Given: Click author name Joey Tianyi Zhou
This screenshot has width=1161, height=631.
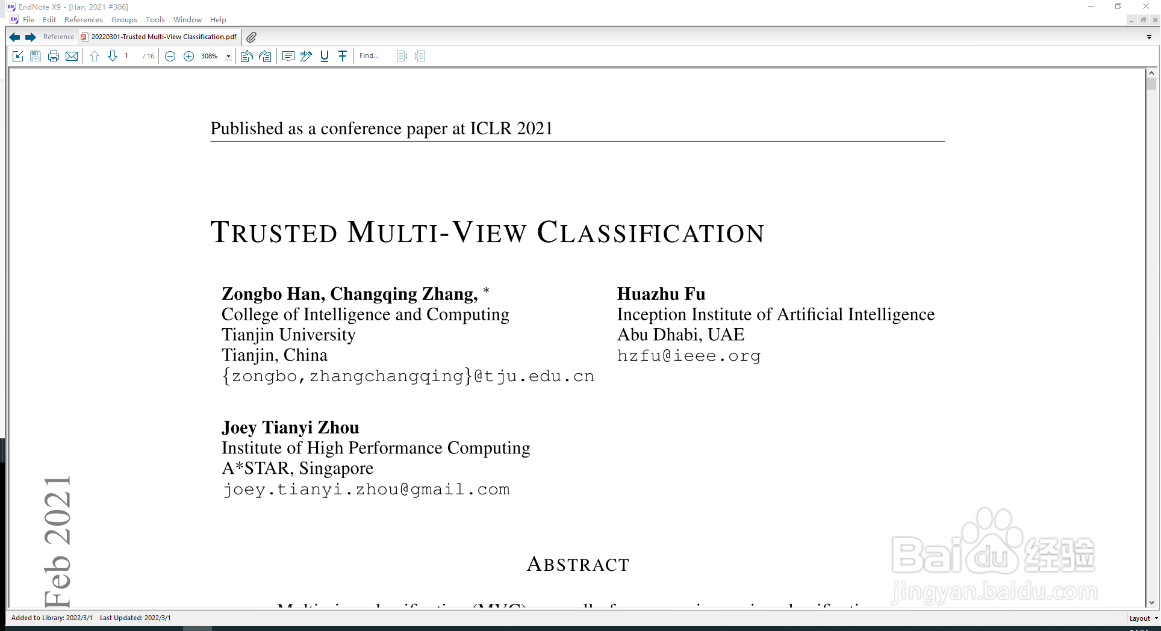Looking at the screenshot, I should point(290,427).
